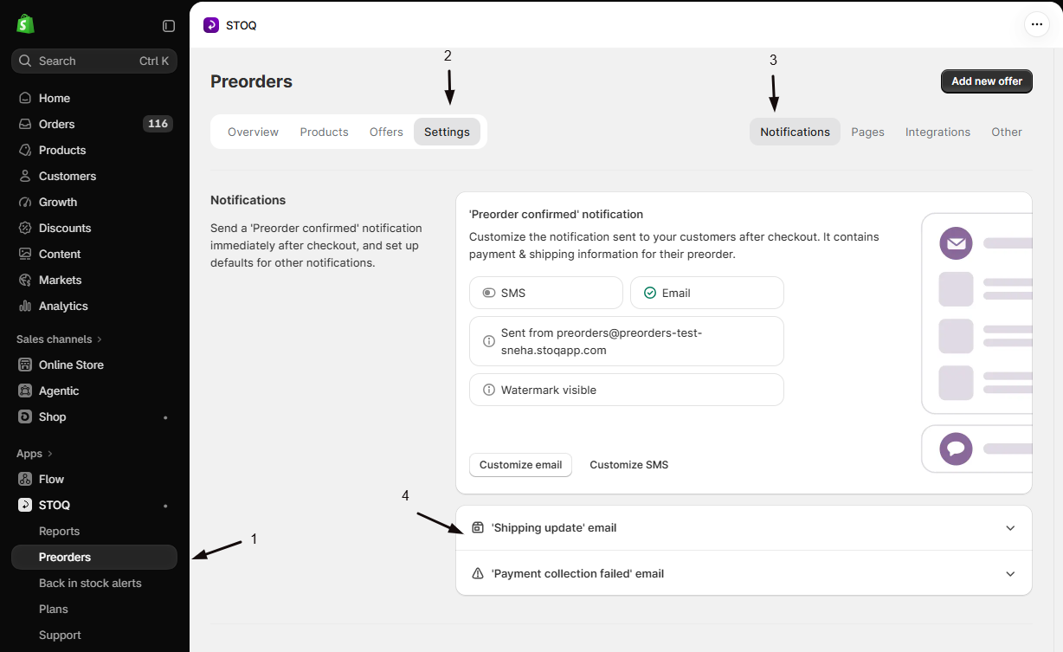This screenshot has height=652, width=1063.
Task: Click the 'Shipping update' package icon
Action: point(478,527)
